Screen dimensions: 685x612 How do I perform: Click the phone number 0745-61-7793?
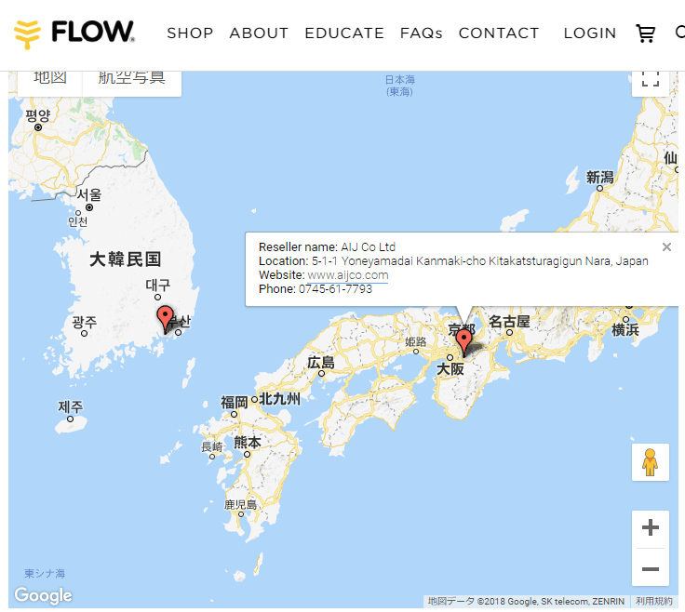[335, 289]
